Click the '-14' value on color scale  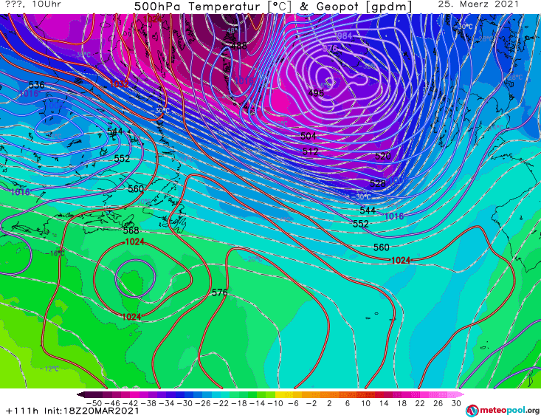click(x=258, y=403)
